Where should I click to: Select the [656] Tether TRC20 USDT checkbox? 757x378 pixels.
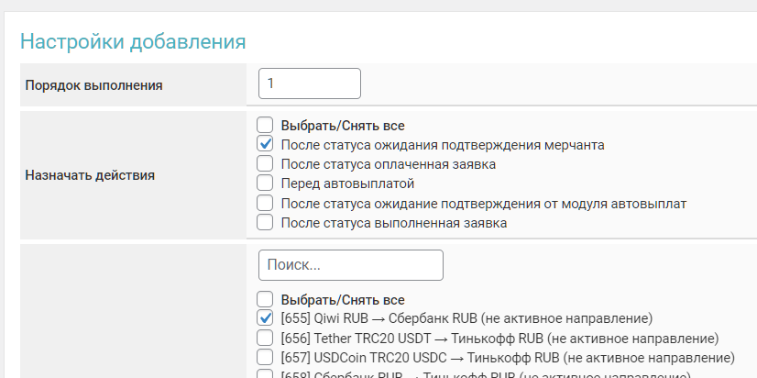[265, 338]
